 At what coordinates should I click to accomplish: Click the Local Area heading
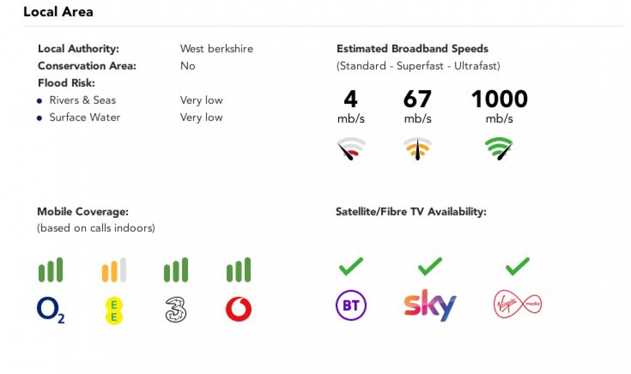point(58,12)
